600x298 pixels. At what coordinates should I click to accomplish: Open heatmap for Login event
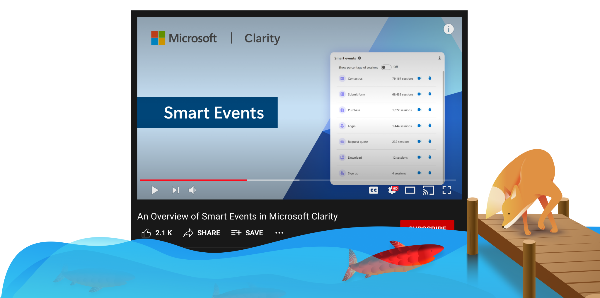[430, 126]
